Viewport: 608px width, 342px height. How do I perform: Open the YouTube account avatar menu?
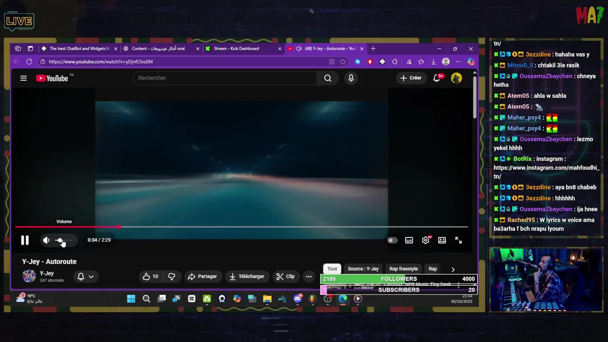(x=456, y=78)
